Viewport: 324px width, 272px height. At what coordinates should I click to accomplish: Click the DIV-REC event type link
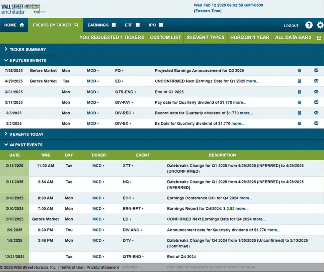click(x=123, y=113)
